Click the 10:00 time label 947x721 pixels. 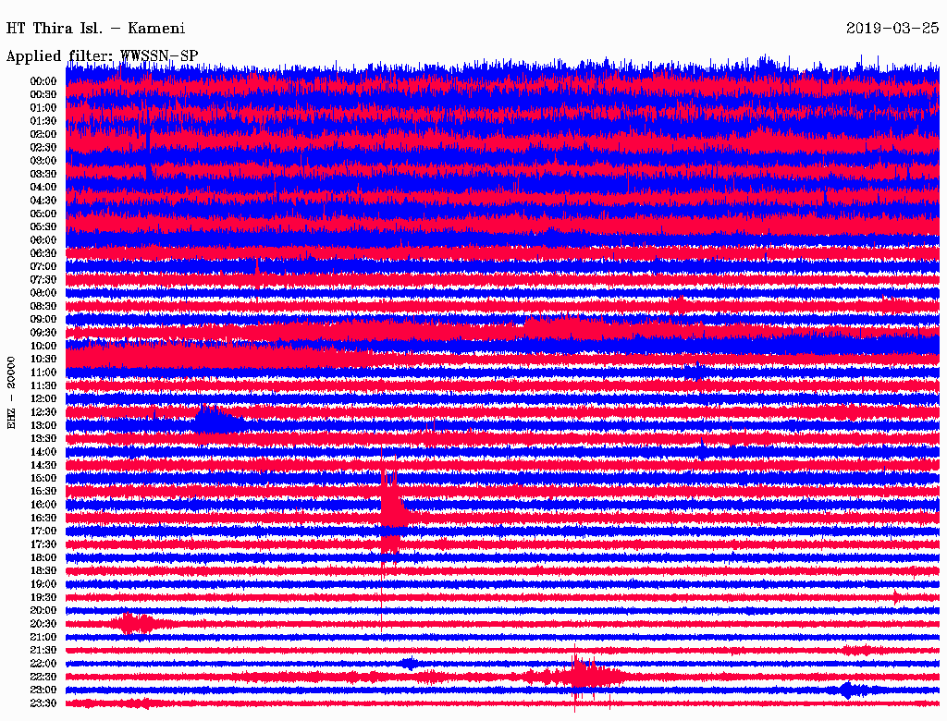[x=43, y=346]
